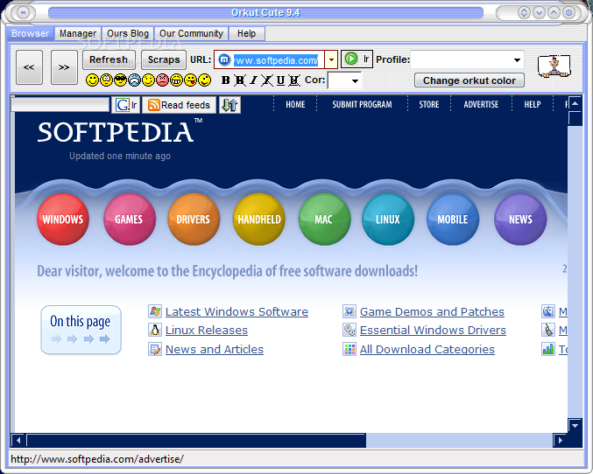Open the Profile dropdown list
Viewport: 593px width, 474px height.
point(517,59)
